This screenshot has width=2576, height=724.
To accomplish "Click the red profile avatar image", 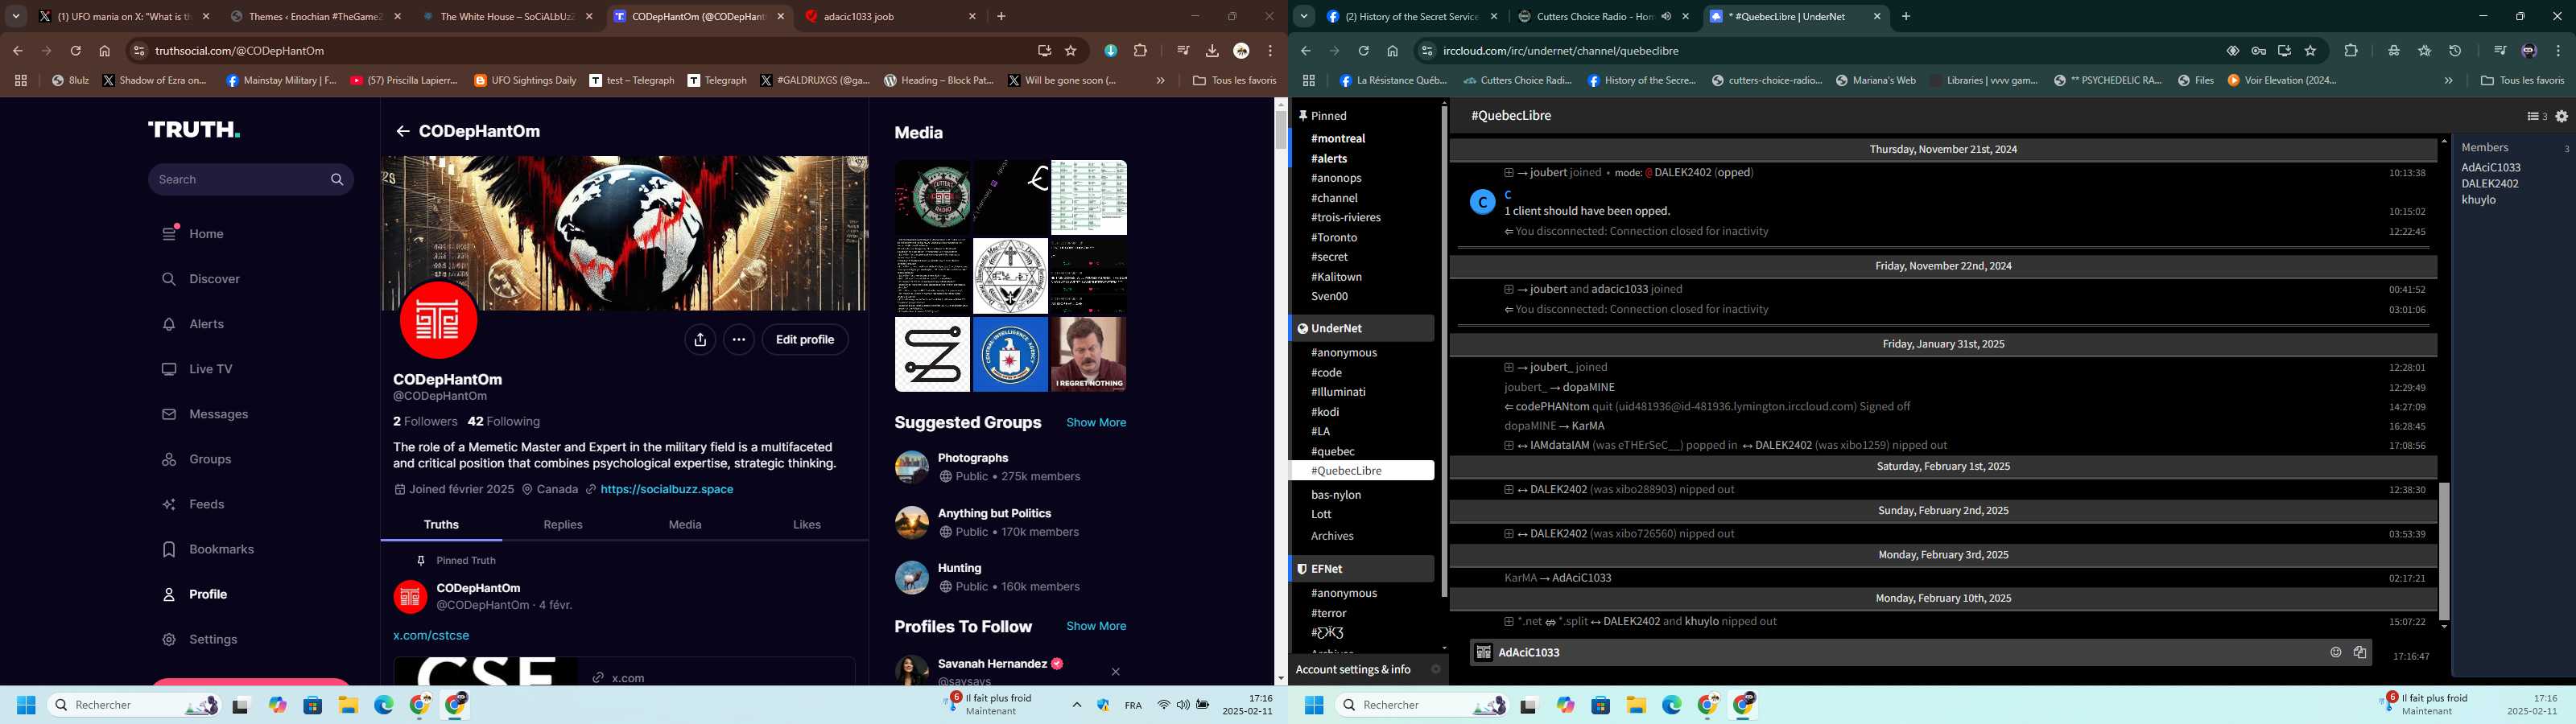I will 439,320.
